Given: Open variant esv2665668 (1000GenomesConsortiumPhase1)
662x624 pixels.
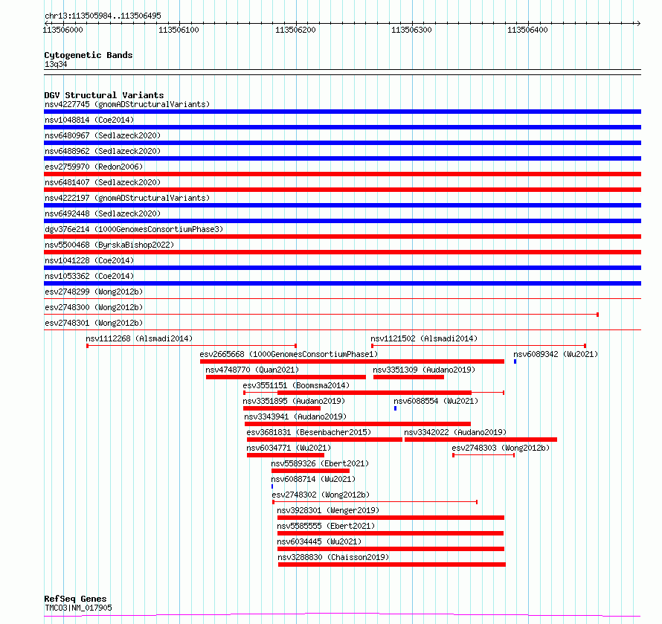Looking at the screenshot, I should [x=289, y=354].
